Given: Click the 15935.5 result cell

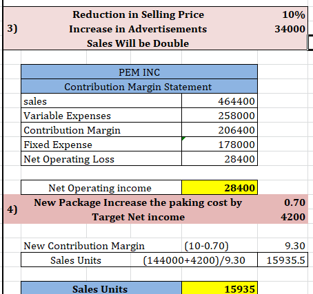Looking at the screenshot, I should pyautogui.click(x=283, y=260).
